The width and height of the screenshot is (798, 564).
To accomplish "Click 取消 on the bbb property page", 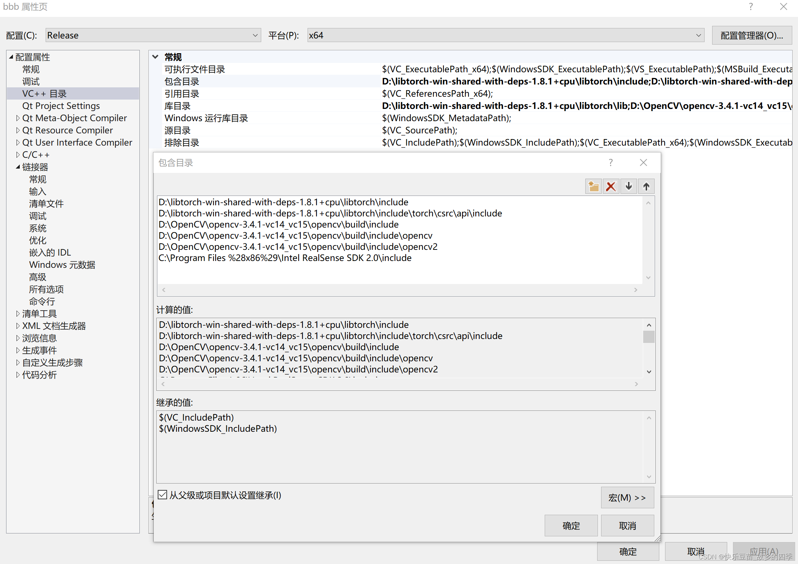I will pos(696,551).
